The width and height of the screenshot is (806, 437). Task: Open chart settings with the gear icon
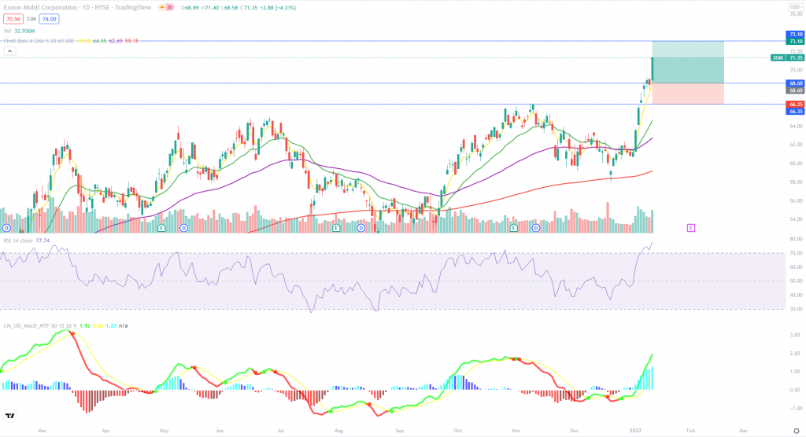797,431
